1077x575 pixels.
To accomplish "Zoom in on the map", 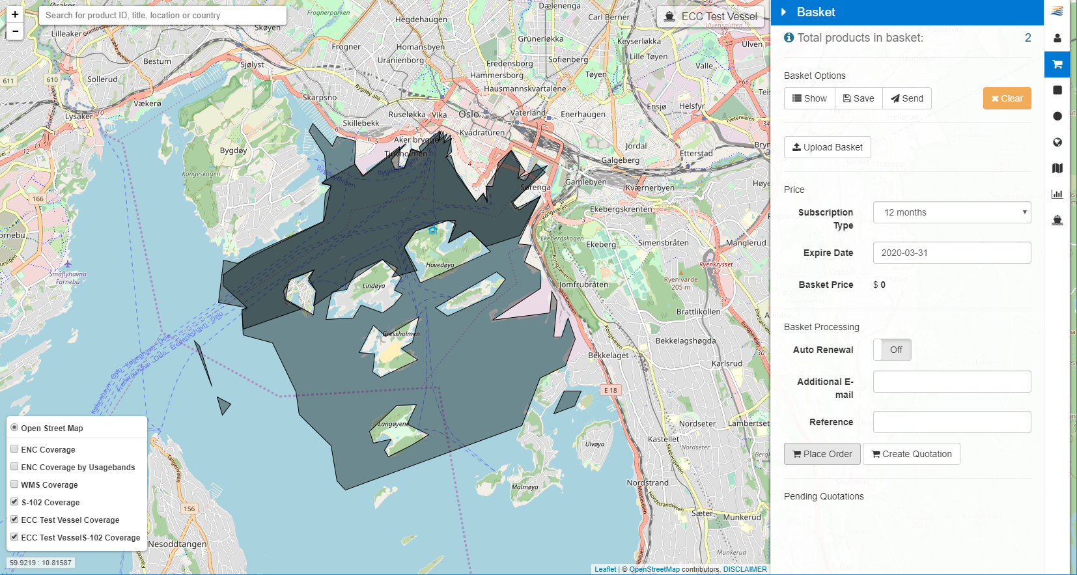I will [x=15, y=14].
